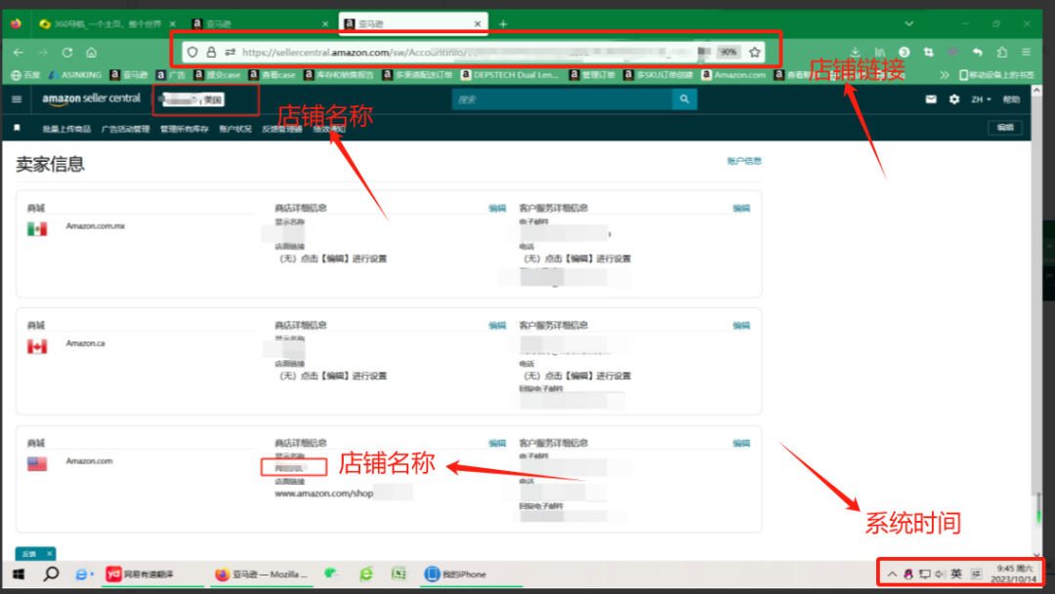This screenshot has height=594, width=1055.
Task: Edit customer service details for Amazon.ca
Action: [740, 325]
